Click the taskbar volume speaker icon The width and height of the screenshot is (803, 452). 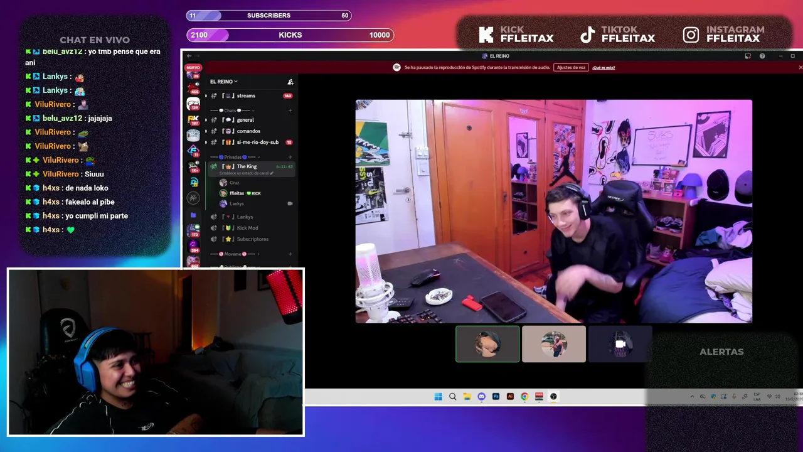click(778, 397)
